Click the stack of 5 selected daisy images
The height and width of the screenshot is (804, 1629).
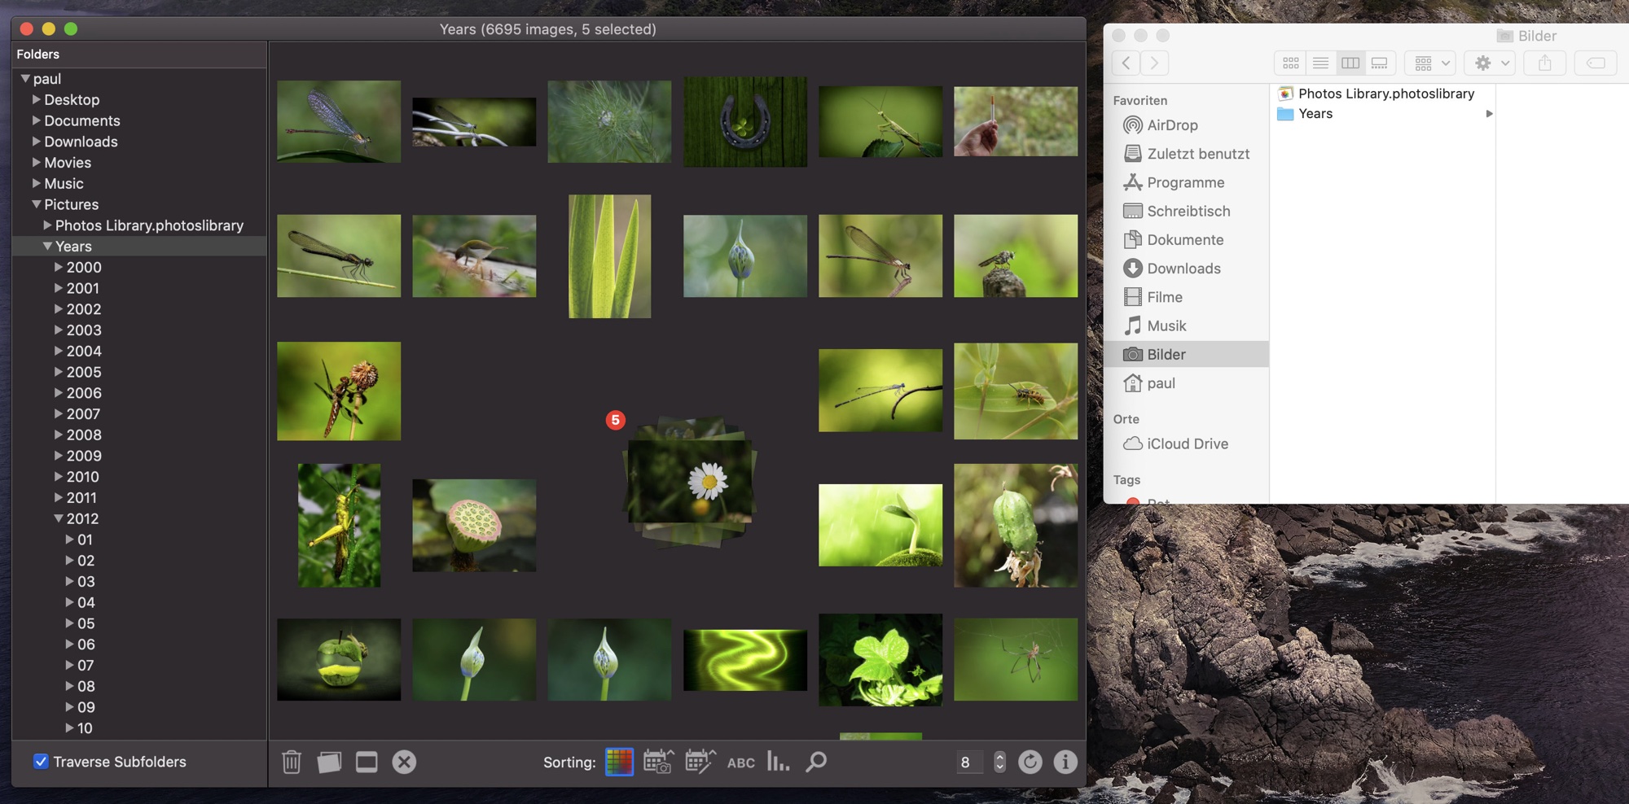(689, 482)
